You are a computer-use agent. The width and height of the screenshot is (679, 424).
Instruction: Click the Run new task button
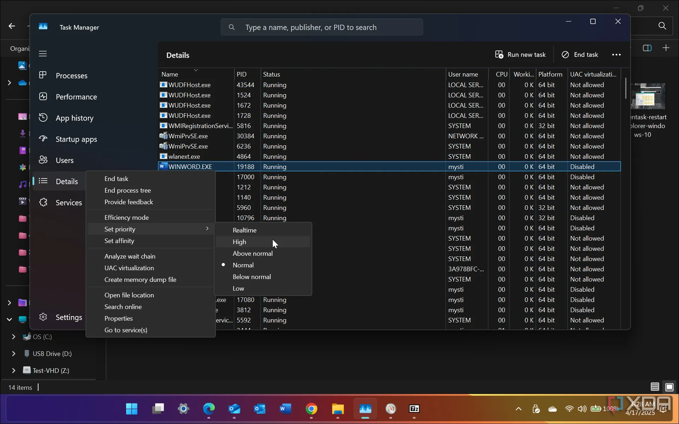tap(520, 55)
